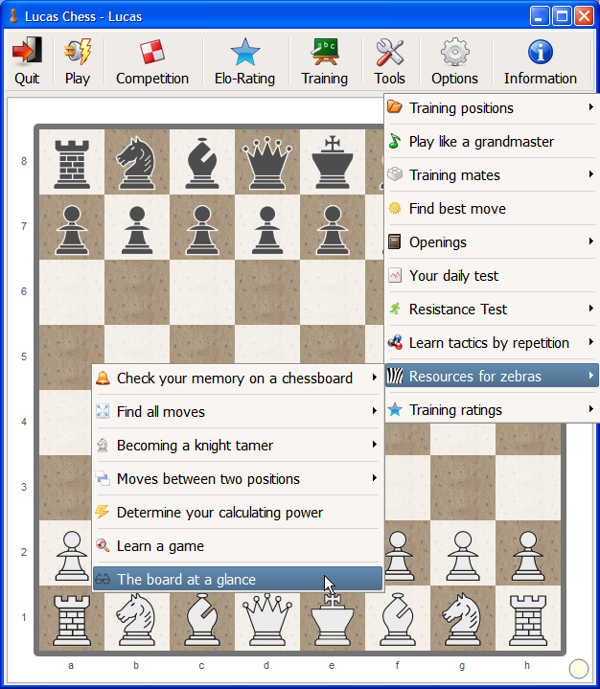Click the black queen on d8
The width and height of the screenshot is (600, 689).
point(266,162)
